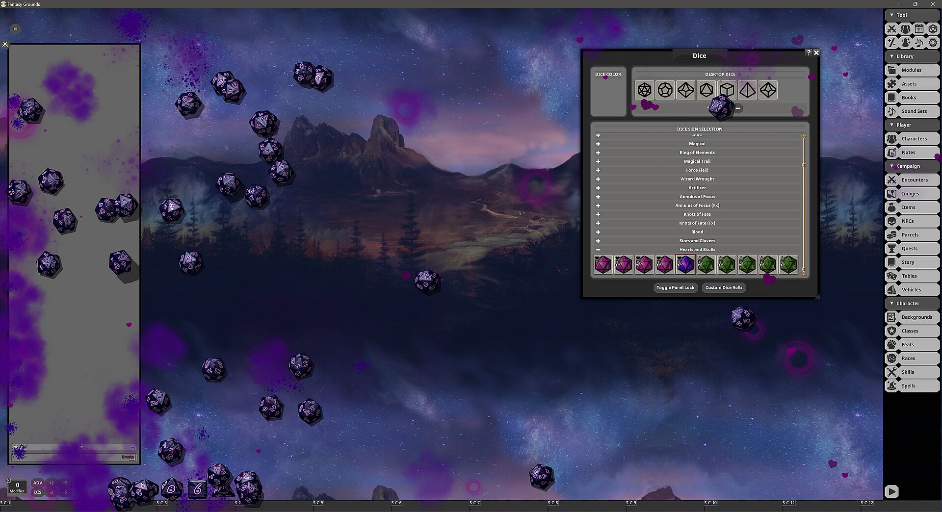Collapse the Hearts and Skulls skin group
The width and height of the screenshot is (942, 512).
598,250
